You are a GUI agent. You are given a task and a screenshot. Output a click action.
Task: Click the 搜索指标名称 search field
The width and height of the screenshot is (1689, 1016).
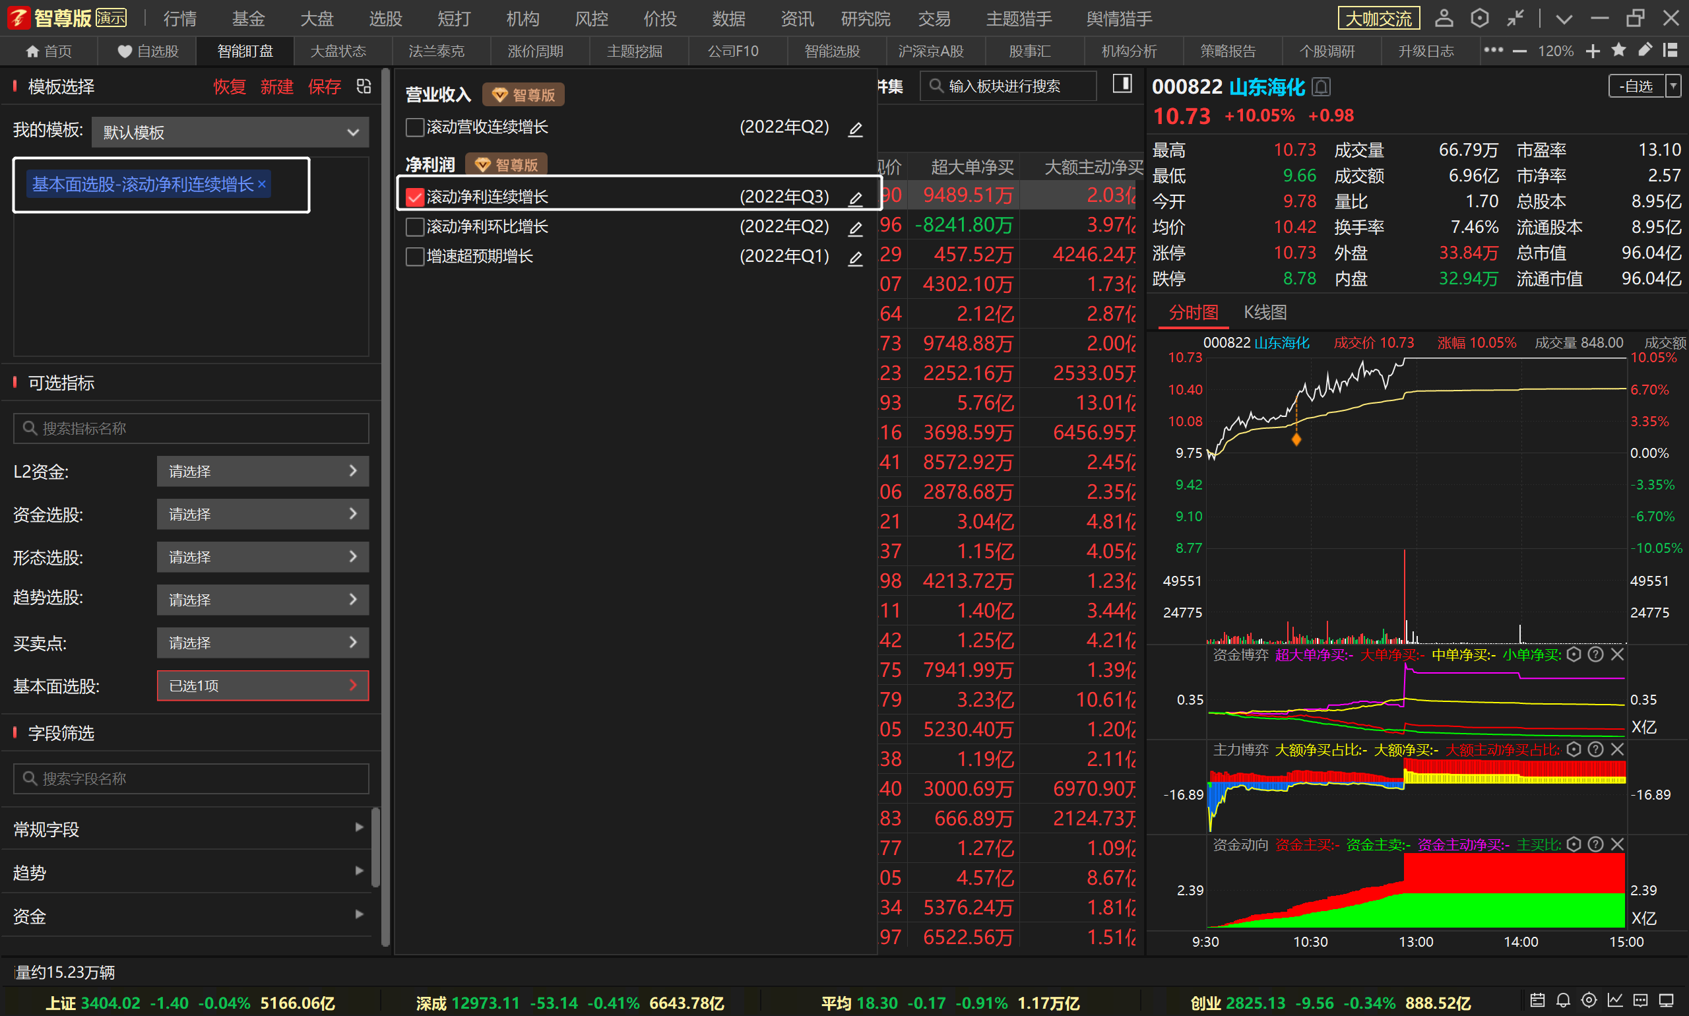coord(191,429)
